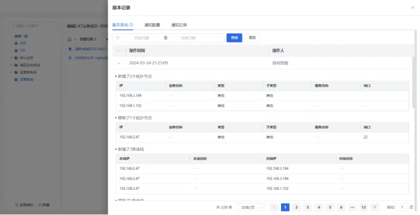Go to page 3 in pagination
This screenshot has width=420, height=215.
tap(307, 207)
